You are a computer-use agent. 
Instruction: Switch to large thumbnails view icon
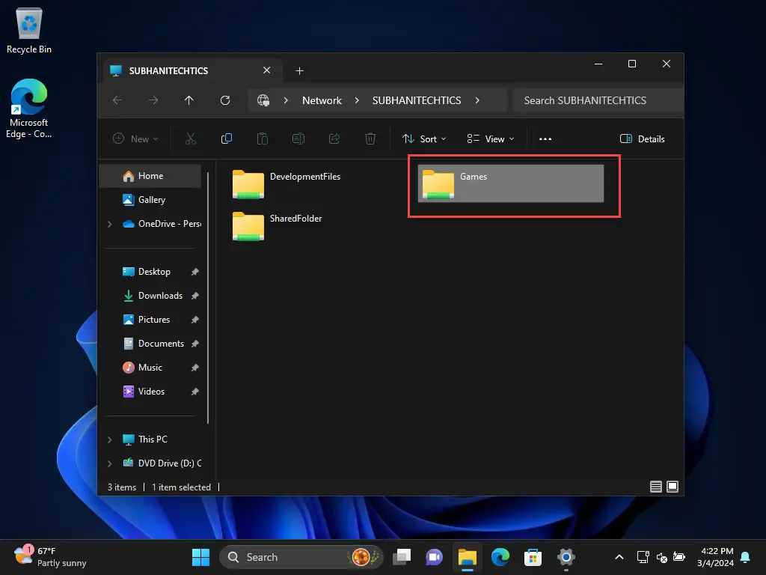[672, 487]
